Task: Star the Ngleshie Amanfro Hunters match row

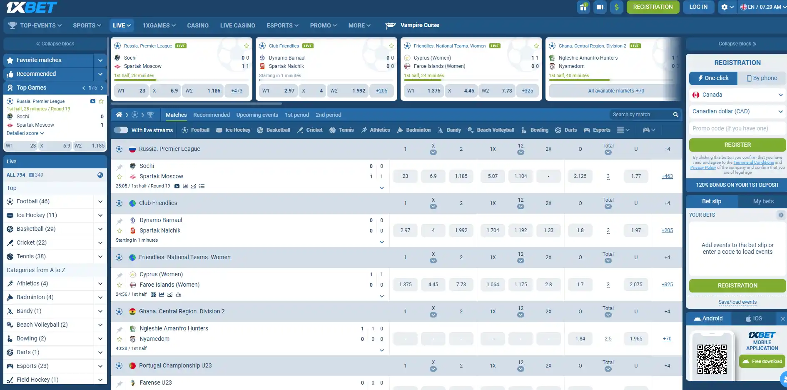Action: click(120, 339)
